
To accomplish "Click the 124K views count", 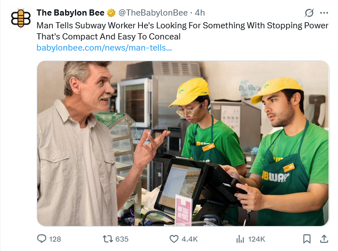I will [x=256, y=239].
